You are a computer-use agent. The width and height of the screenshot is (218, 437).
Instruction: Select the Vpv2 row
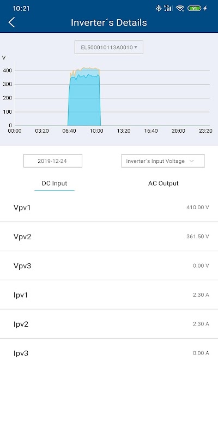click(109, 237)
